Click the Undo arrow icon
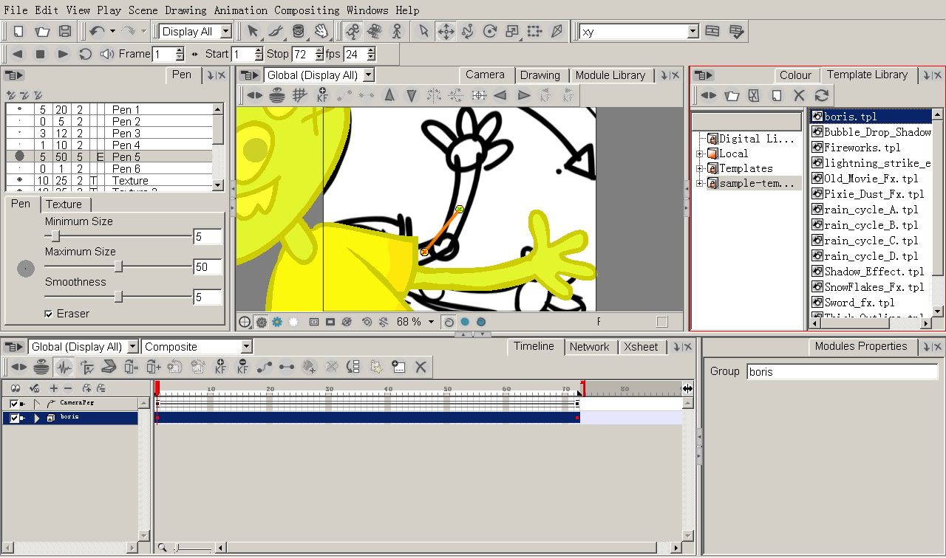The height and width of the screenshot is (558, 946). click(96, 31)
